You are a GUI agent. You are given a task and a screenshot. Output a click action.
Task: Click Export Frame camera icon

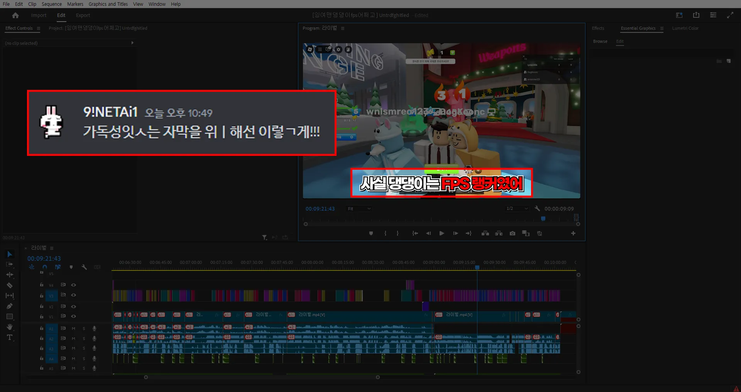pos(513,233)
